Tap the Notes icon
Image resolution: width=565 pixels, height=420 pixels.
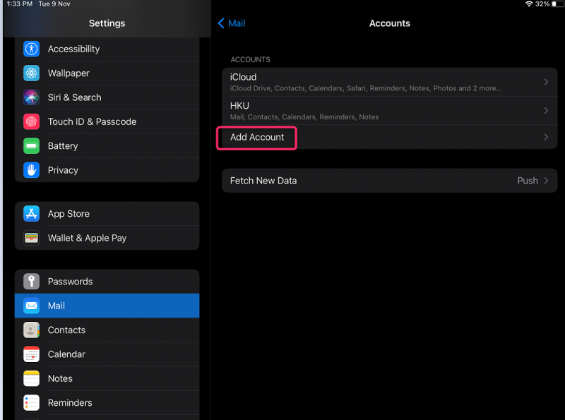[31, 378]
